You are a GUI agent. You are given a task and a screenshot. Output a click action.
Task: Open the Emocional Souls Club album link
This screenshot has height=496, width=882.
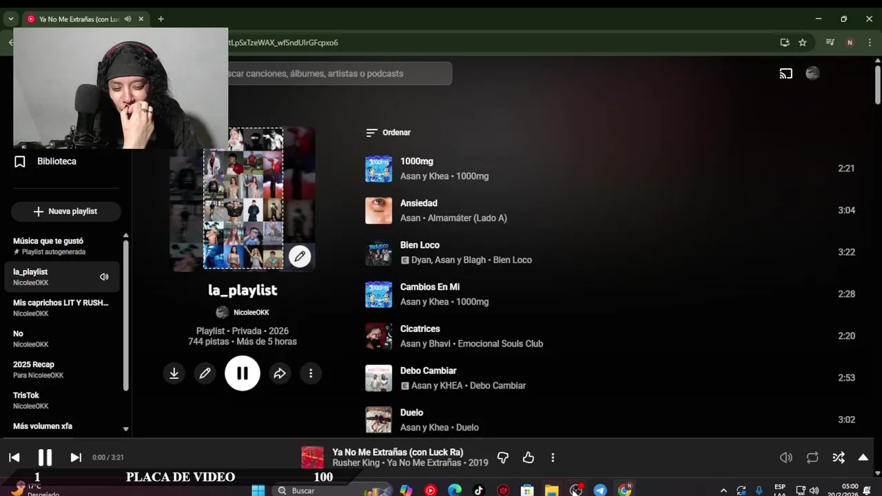pyautogui.click(x=500, y=344)
